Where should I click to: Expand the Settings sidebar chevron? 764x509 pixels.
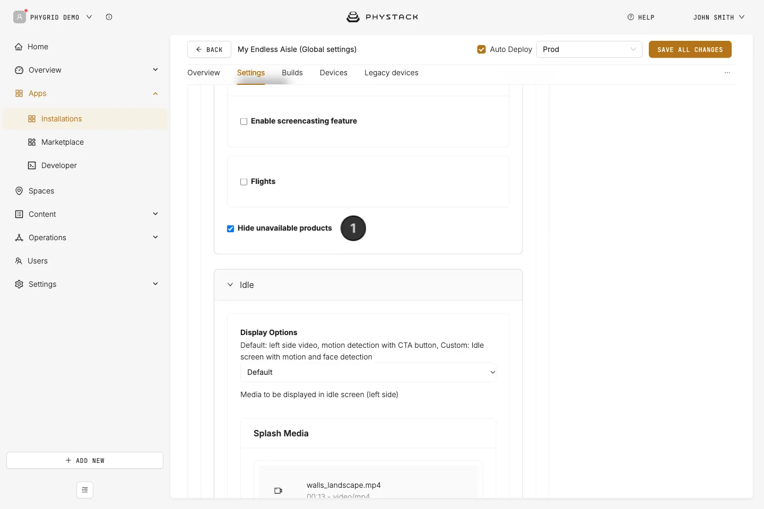tap(155, 284)
